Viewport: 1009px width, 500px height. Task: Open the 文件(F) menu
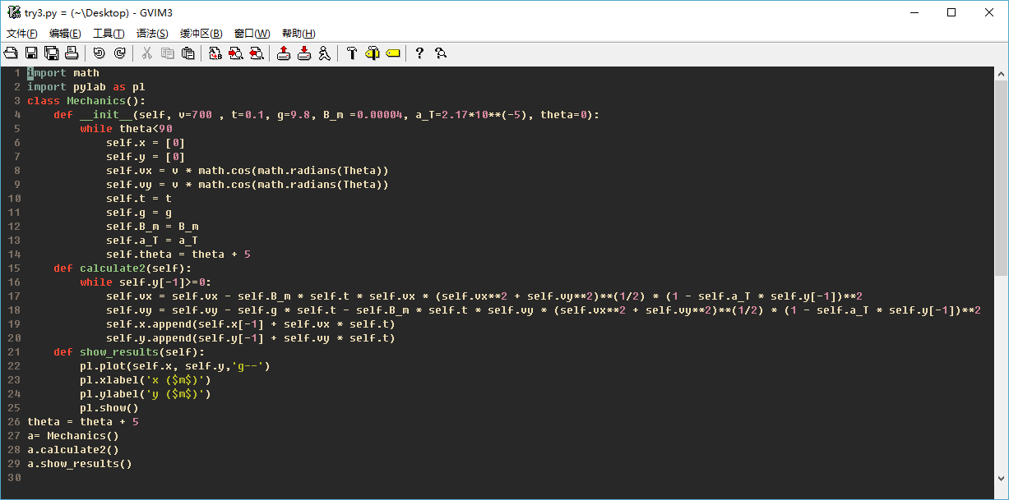tap(22, 34)
